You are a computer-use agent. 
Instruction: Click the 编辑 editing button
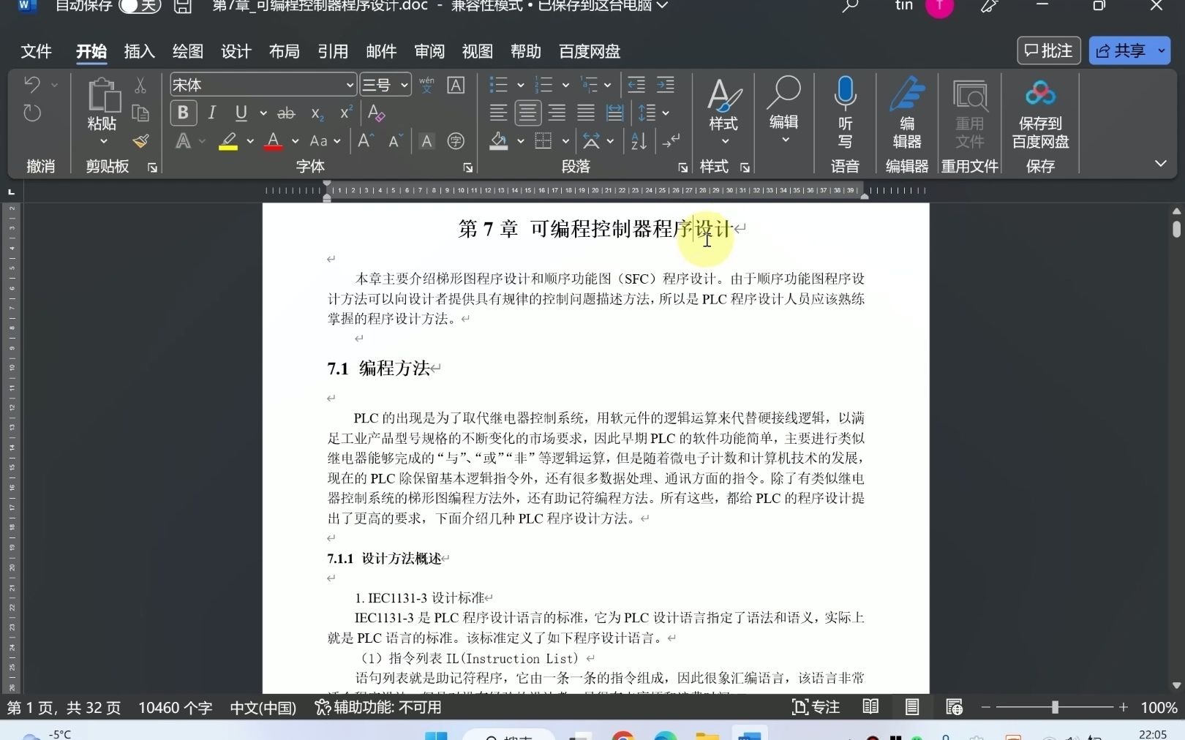tap(784, 110)
